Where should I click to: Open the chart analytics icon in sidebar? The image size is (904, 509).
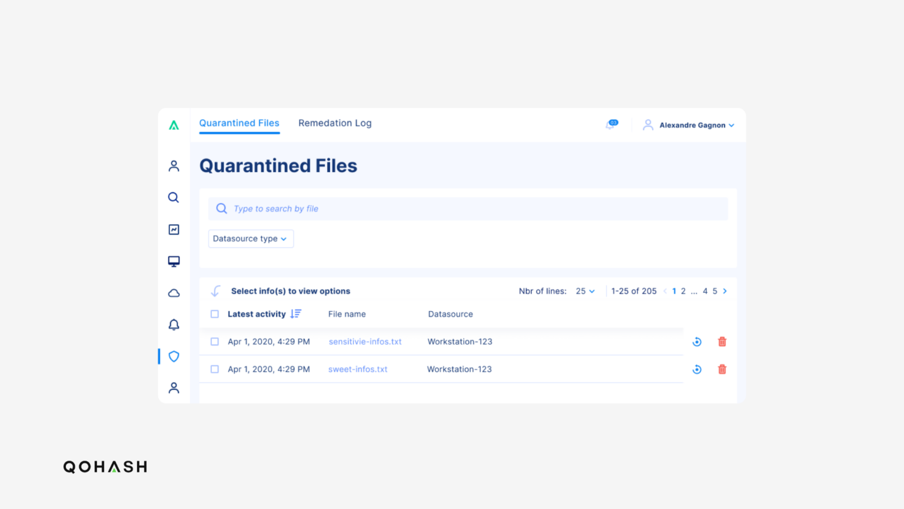[174, 229]
